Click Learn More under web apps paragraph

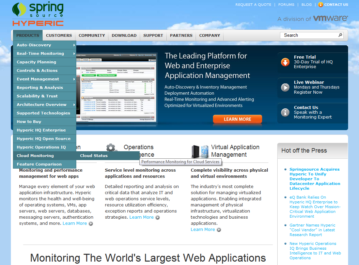point(75,223)
